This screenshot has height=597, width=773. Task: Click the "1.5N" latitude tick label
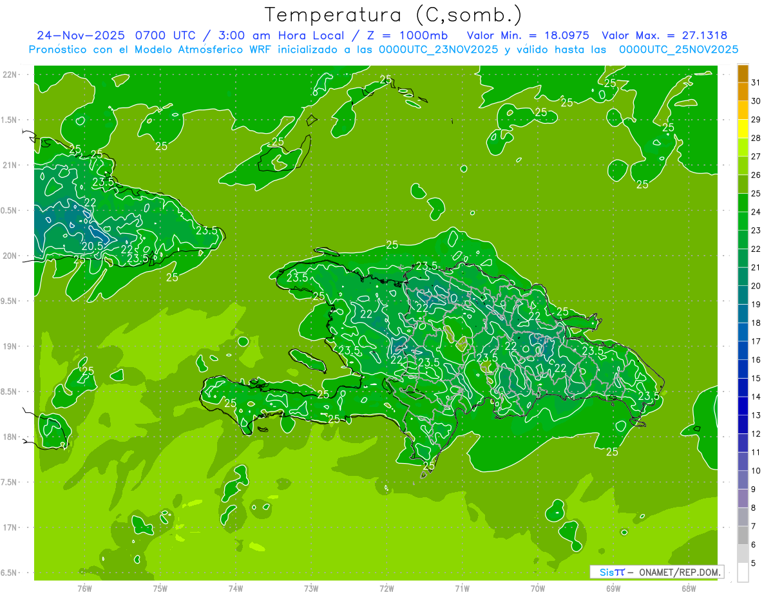click(x=10, y=120)
